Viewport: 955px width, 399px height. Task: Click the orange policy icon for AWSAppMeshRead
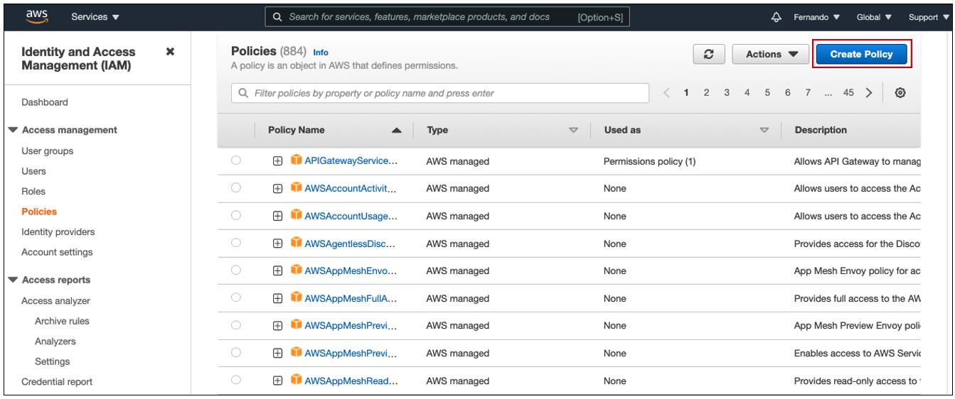297,380
